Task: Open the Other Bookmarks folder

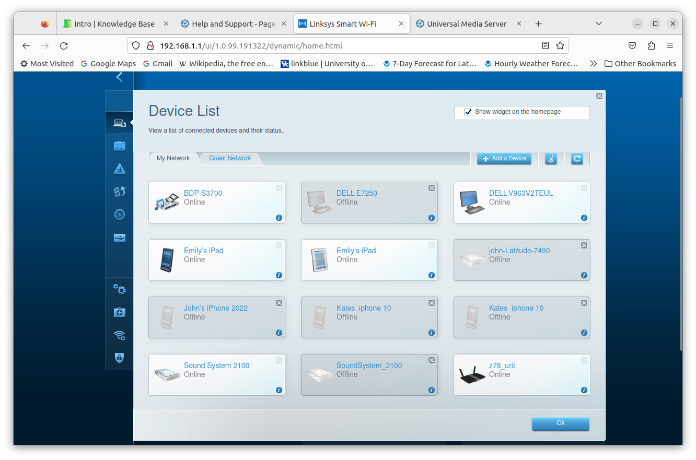Action: (640, 64)
